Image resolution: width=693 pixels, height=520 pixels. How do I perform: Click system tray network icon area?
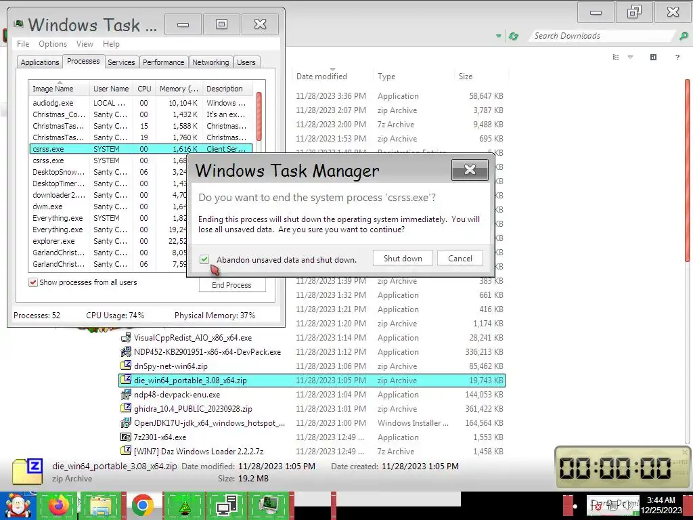pos(613,506)
